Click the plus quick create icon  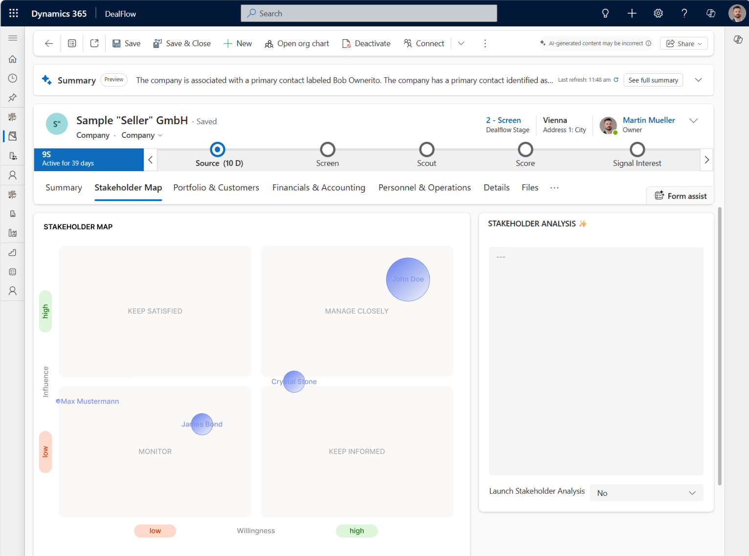tap(632, 13)
